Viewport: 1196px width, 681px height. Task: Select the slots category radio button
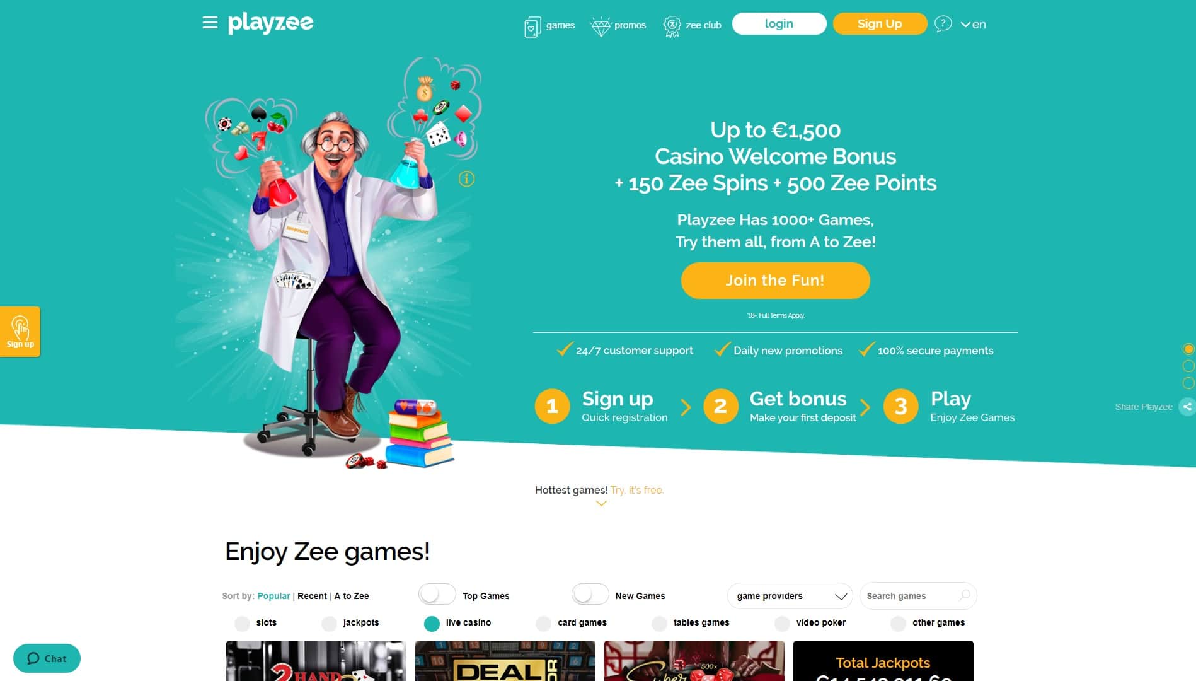[242, 624]
